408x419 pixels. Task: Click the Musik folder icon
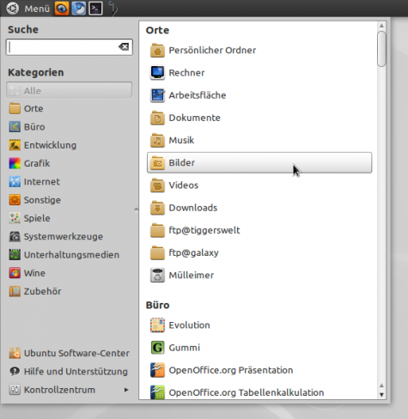pos(157,140)
